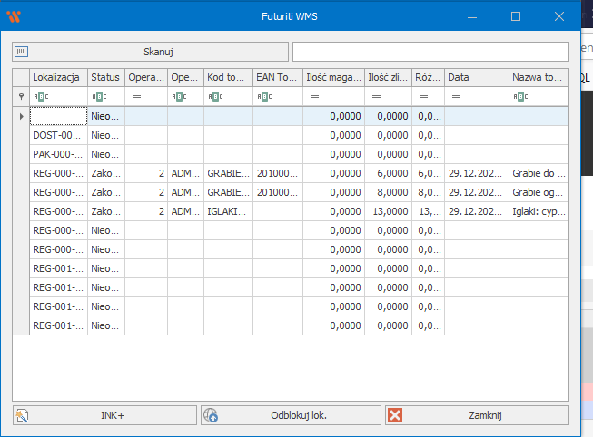Click the title bar text Futuriti WMS
593x437 pixels.
point(290,16)
